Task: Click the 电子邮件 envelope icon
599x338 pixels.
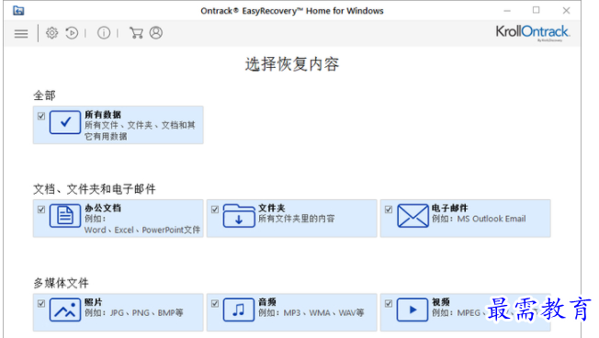Action: tap(413, 216)
